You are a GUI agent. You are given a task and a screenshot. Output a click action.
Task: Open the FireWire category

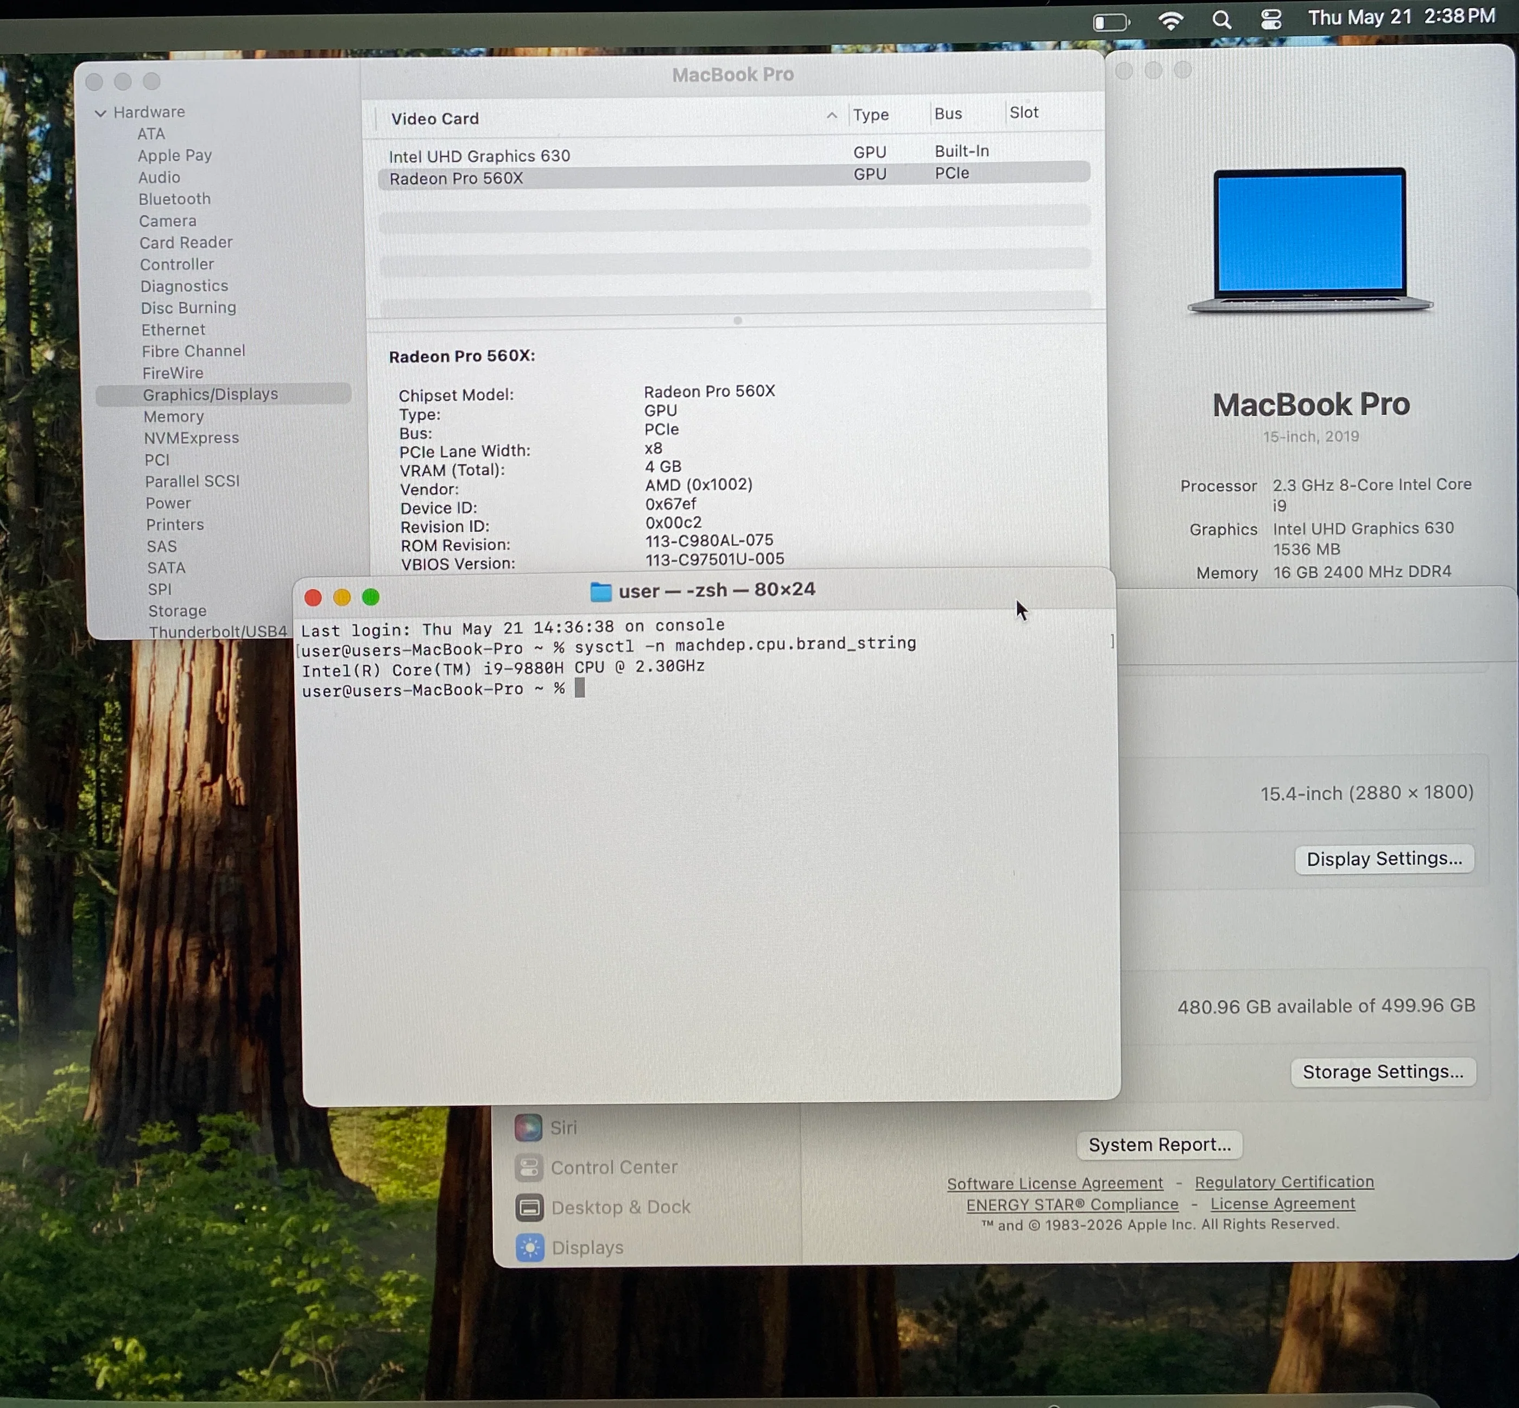[x=173, y=374]
